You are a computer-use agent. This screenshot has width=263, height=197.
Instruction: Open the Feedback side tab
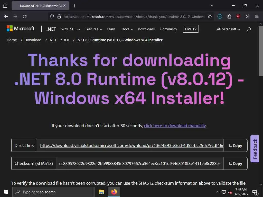click(x=255, y=149)
